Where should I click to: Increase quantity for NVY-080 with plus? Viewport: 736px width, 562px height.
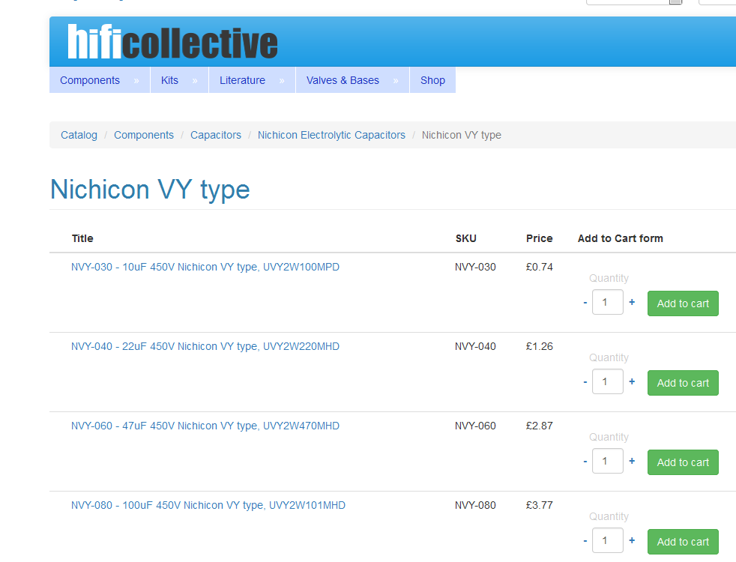point(632,540)
